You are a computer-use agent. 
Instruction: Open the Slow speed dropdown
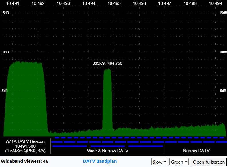tap(159, 162)
